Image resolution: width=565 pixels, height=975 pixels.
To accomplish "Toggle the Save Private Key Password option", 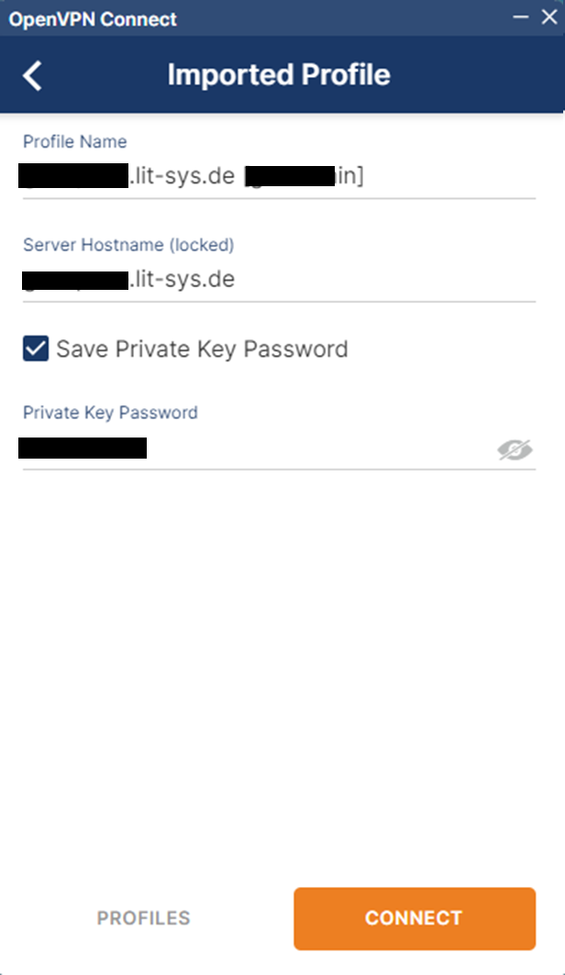I will 35,349.
